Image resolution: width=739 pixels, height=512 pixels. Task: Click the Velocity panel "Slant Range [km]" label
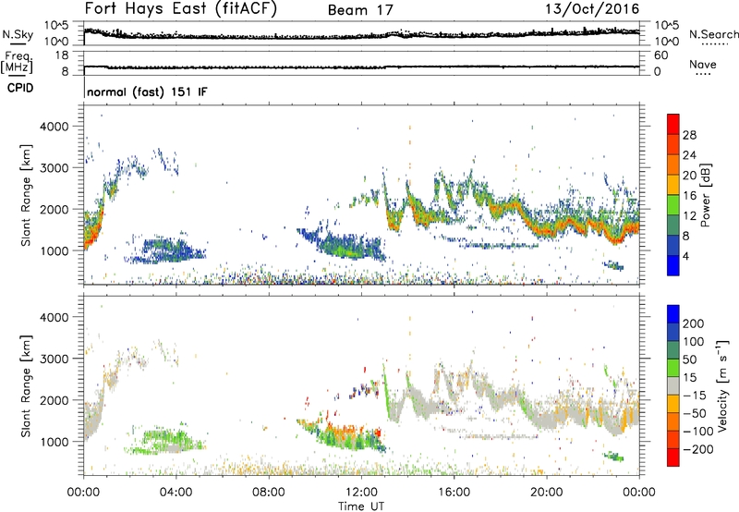click(x=27, y=386)
